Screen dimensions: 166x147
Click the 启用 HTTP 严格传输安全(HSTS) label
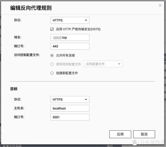click(78, 29)
